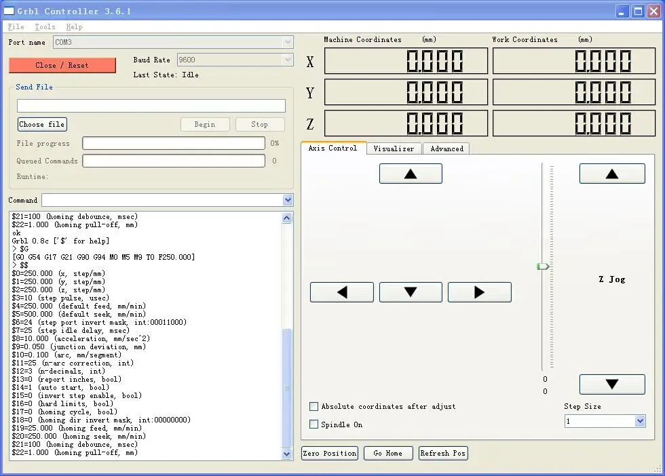Click the console scrollbar thumb
665x476 pixels.
click(286, 388)
